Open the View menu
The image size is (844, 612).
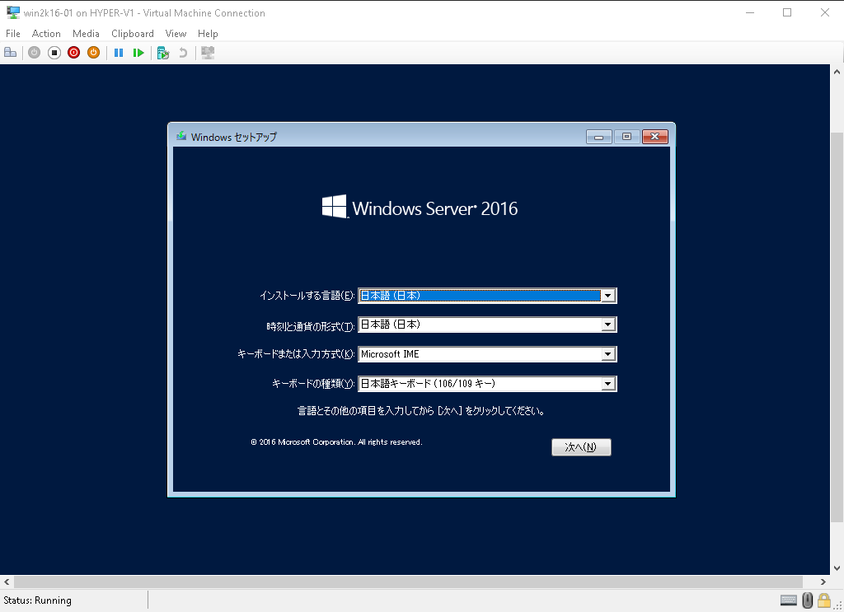click(176, 33)
